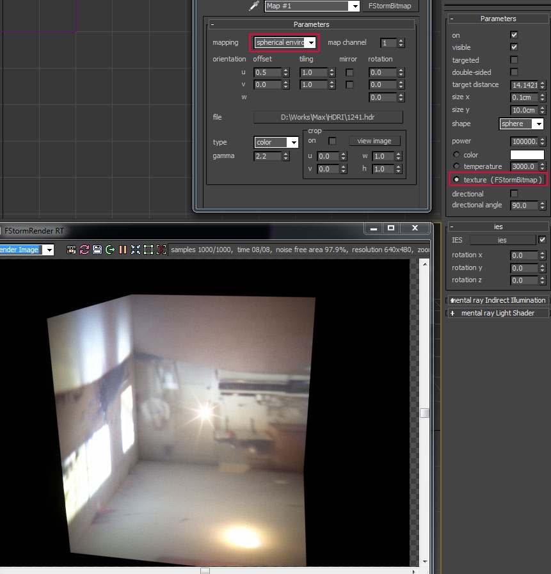The width and height of the screenshot is (551, 574).
Task: Open the bitmap type dropdown set to color
Action: pyautogui.click(x=276, y=143)
